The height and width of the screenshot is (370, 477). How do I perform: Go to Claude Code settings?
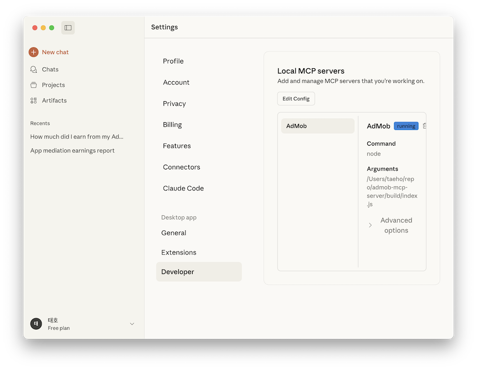183,188
